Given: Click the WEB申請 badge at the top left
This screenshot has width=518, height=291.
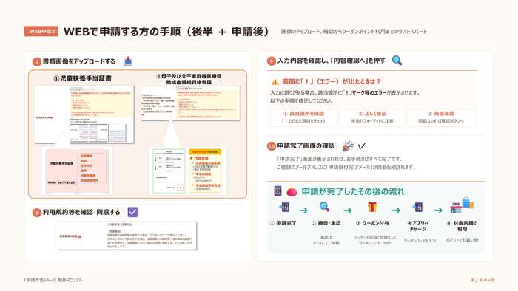Looking at the screenshot, I should point(41,31).
